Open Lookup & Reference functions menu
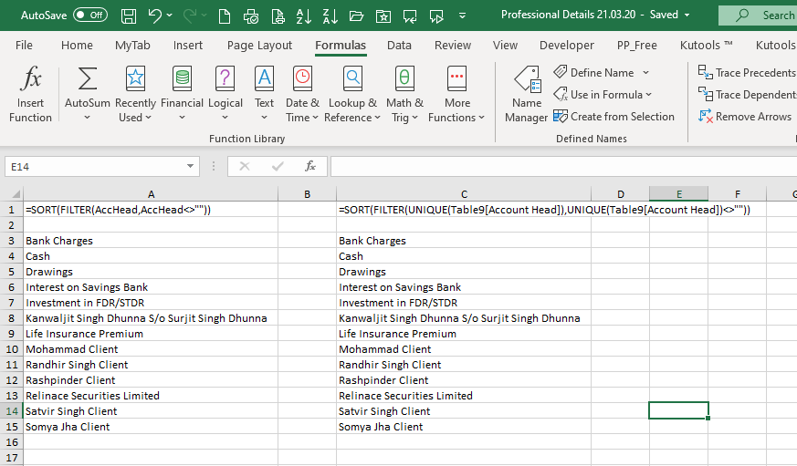797x466 pixels. (x=352, y=94)
